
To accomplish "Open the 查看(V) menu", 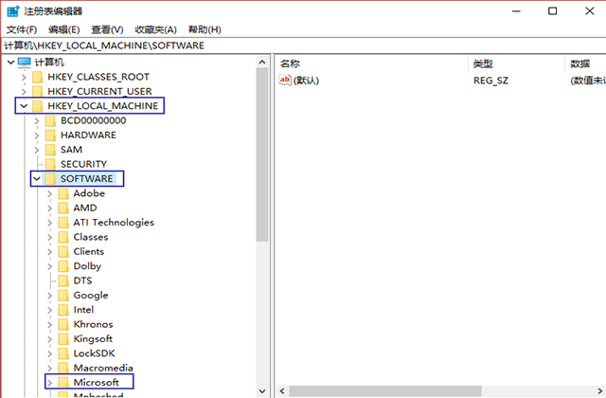I will [107, 29].
